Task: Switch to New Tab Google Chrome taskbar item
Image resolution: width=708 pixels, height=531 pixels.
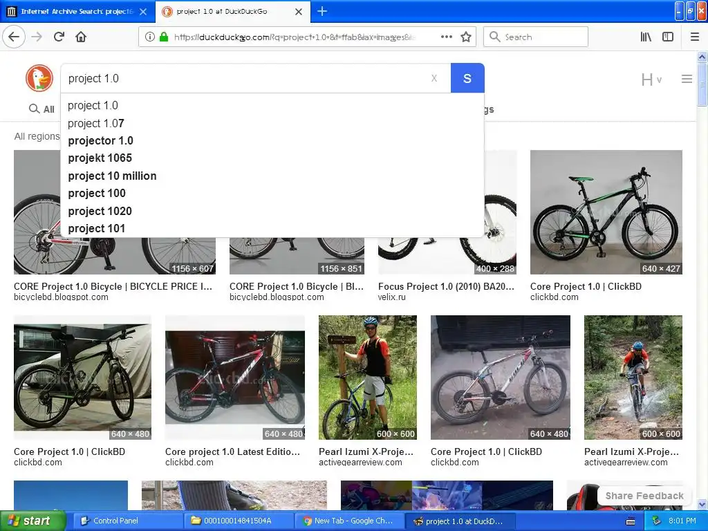Action: (349, 521)
